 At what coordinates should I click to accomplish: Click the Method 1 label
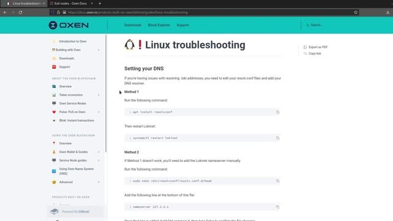point(131,92)
